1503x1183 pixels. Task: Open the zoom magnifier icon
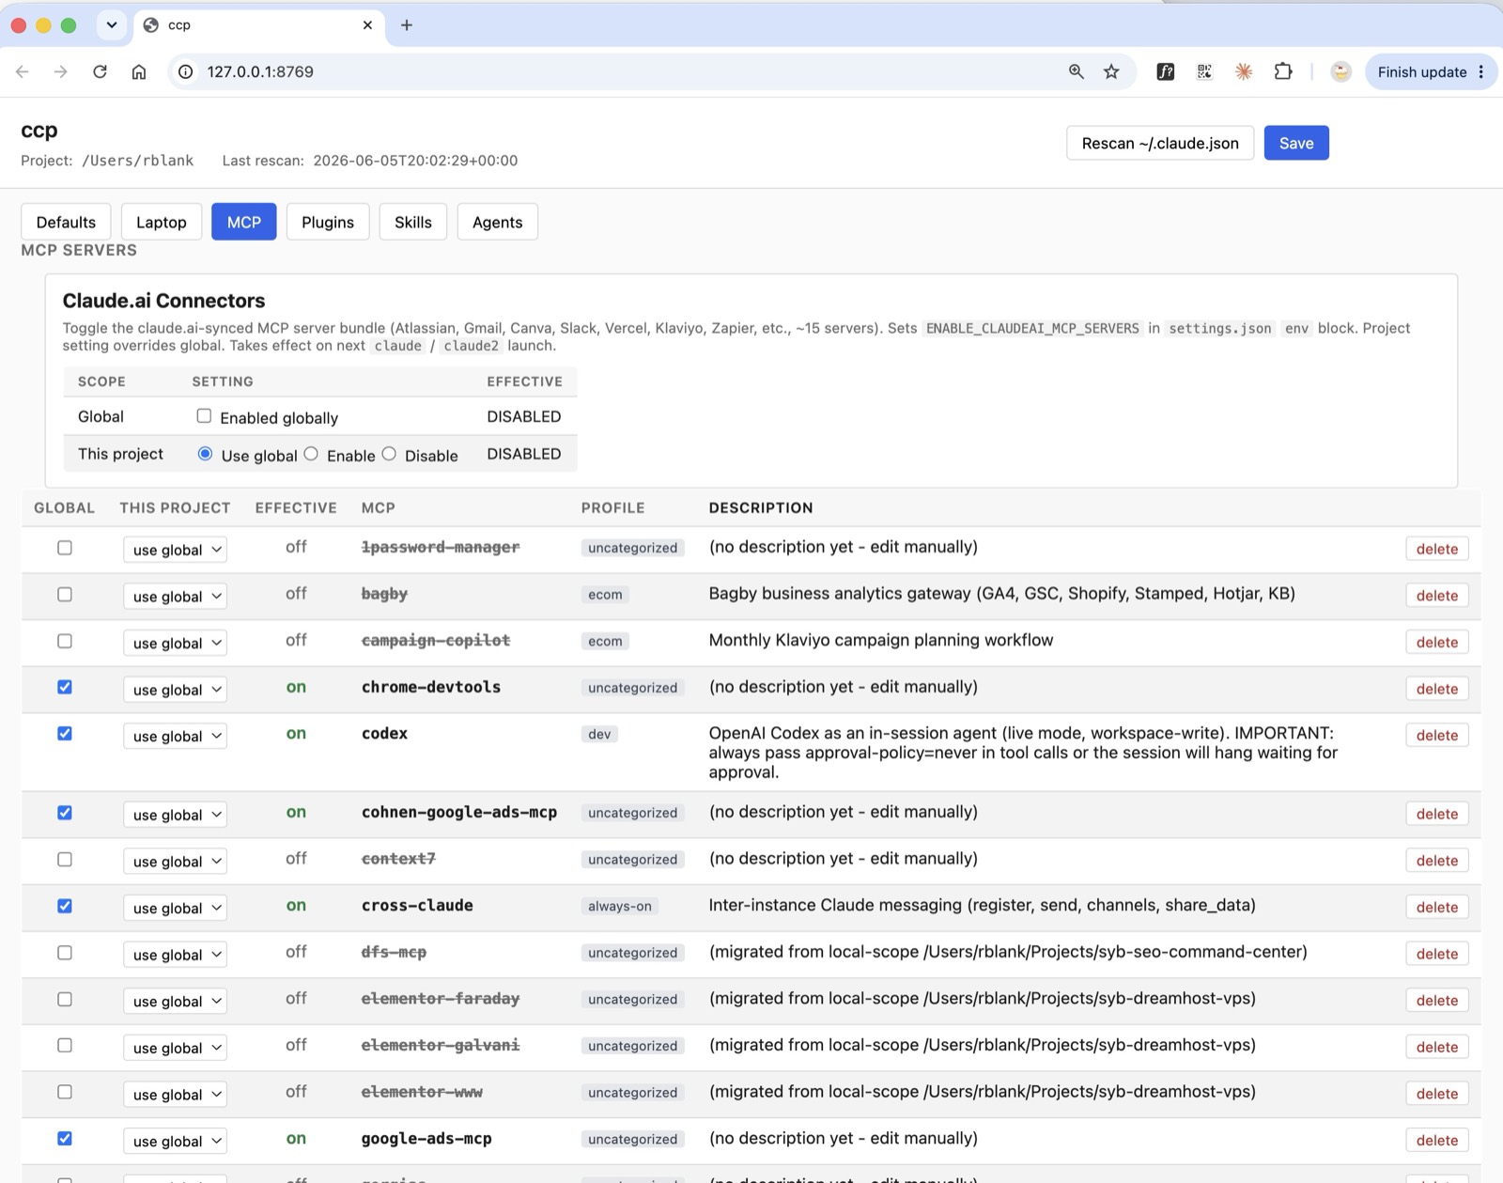1077,71
